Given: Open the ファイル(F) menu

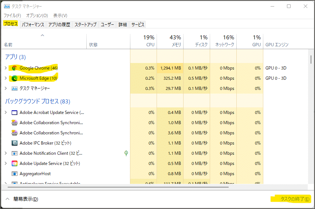Looking at the screenshot, I should 12,15.
